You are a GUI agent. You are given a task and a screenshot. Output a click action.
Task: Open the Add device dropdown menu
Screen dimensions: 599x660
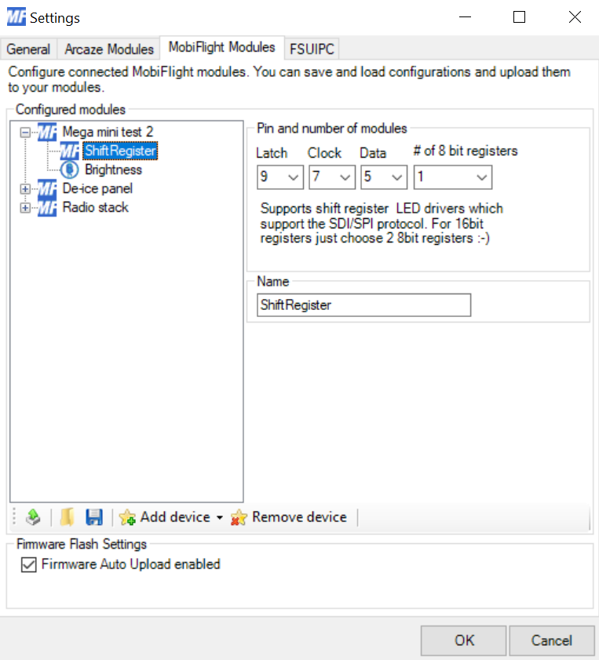tap(171, 517)
